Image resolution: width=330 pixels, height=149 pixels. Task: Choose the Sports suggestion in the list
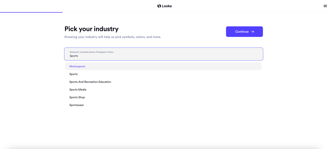pos(73,74)
